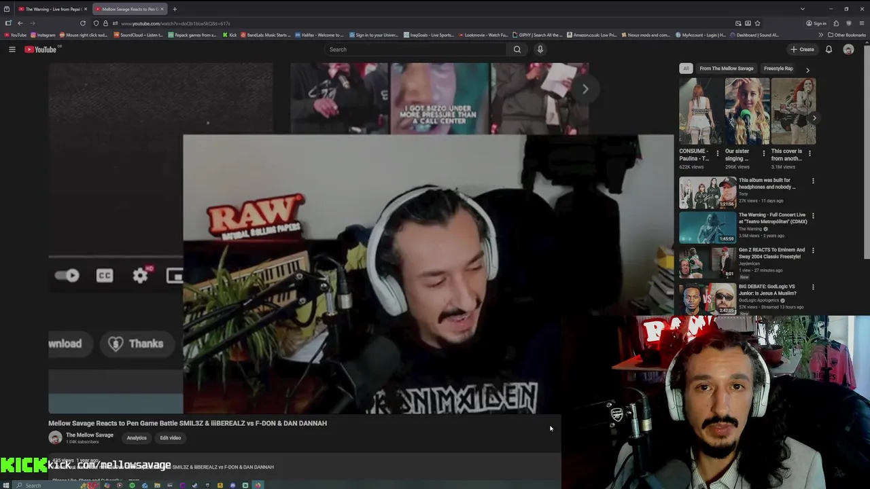Go back with the browser back arrow
The height and width of the screenshot is (489, 870).
(x=20, y=23)
